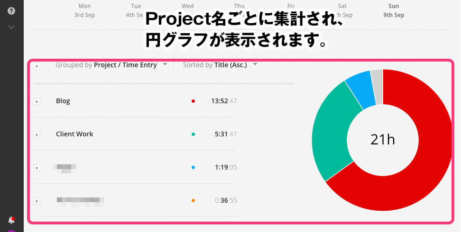The width and height of the screenshot is (461, 232).
Task: Click the sidebar collapse chevron icon
Action: tap(11, 27)
